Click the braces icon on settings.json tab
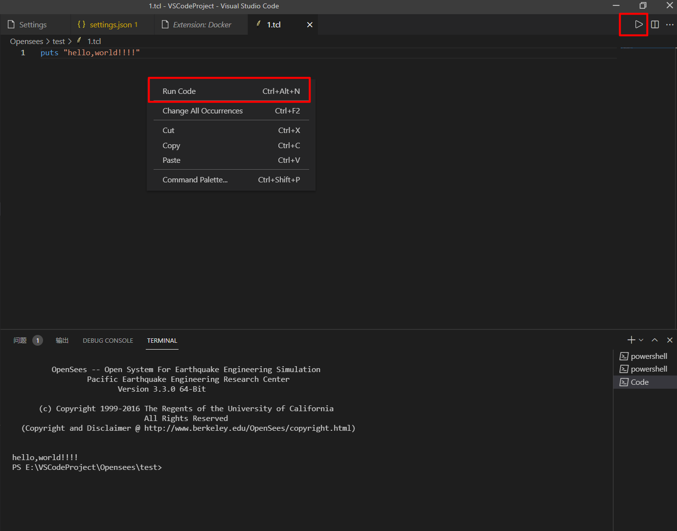677x531 pixels. (x=82, y=24)
